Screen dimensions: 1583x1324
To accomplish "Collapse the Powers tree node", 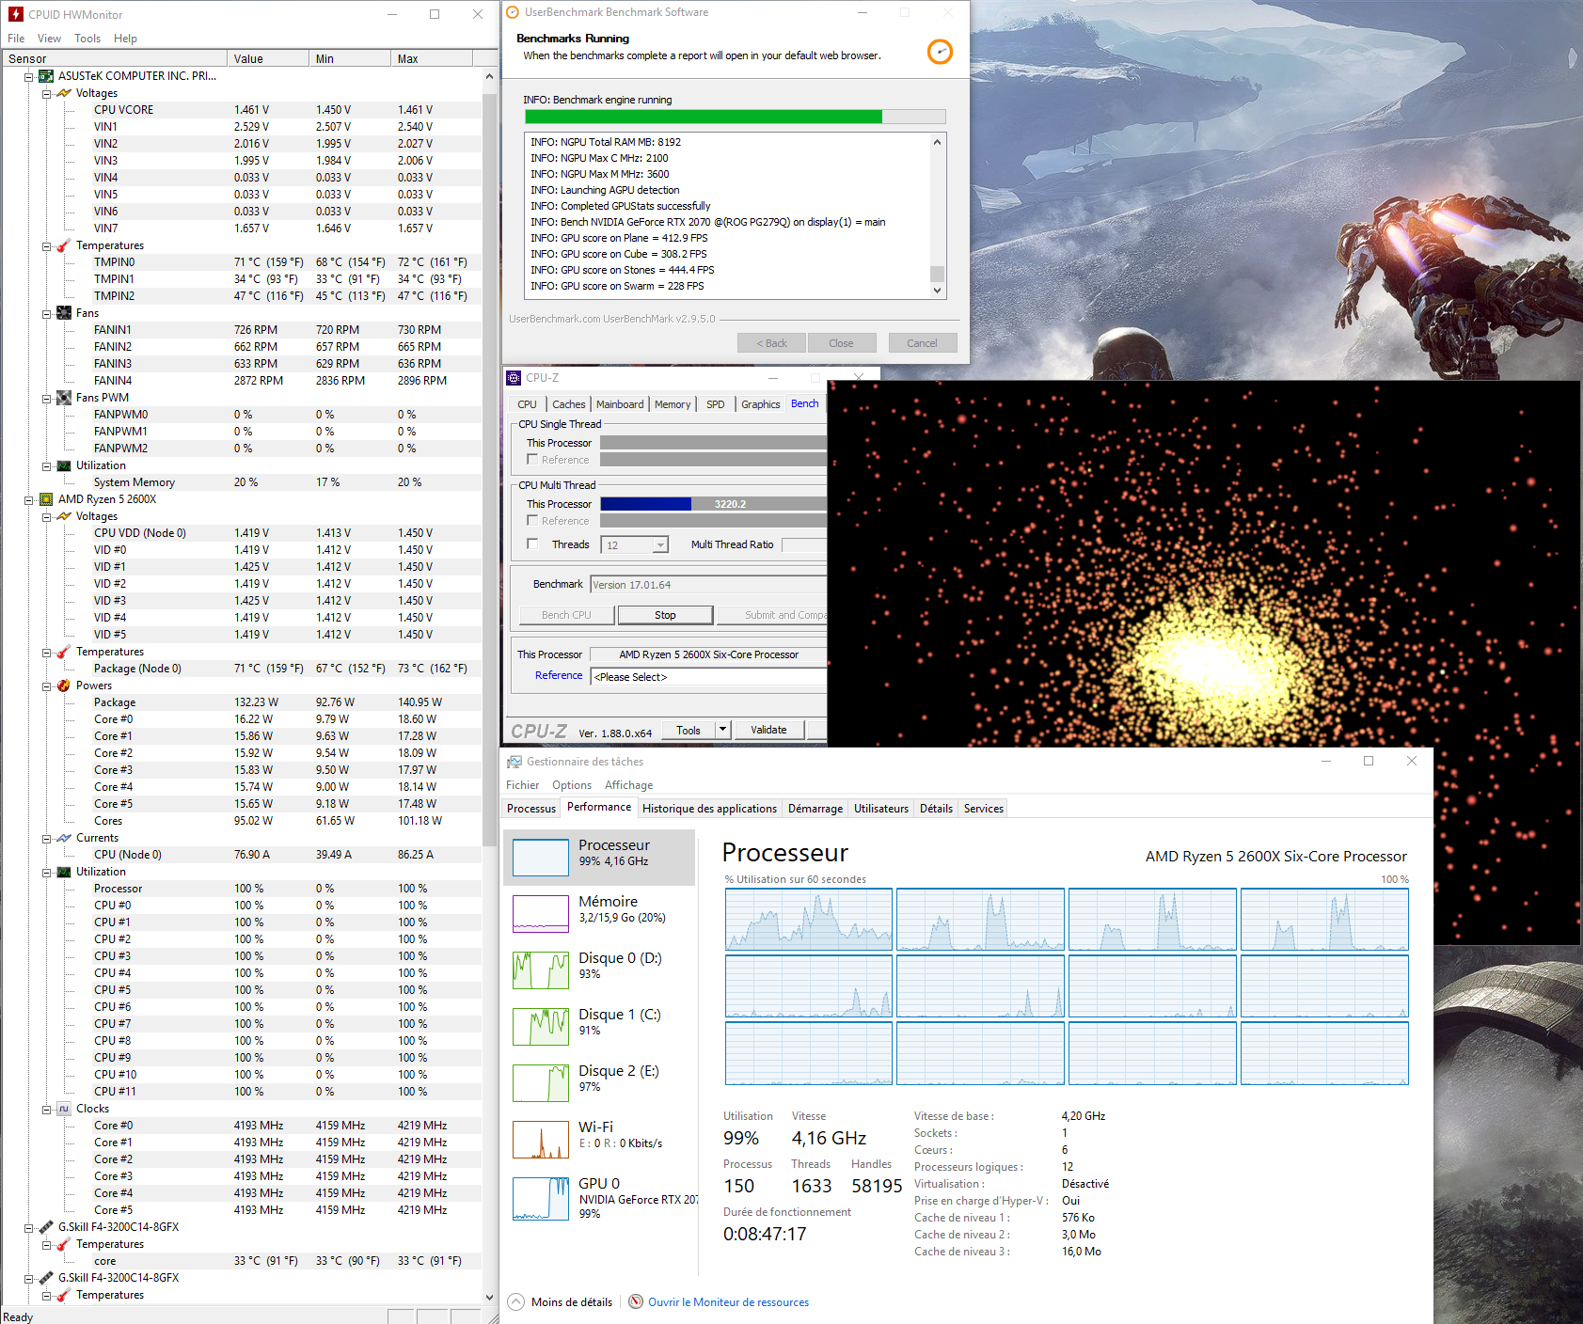I will click(46, 686).
